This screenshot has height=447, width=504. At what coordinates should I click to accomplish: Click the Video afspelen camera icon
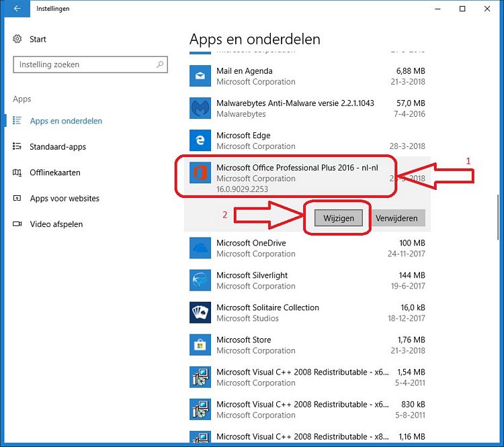[17, 223]
